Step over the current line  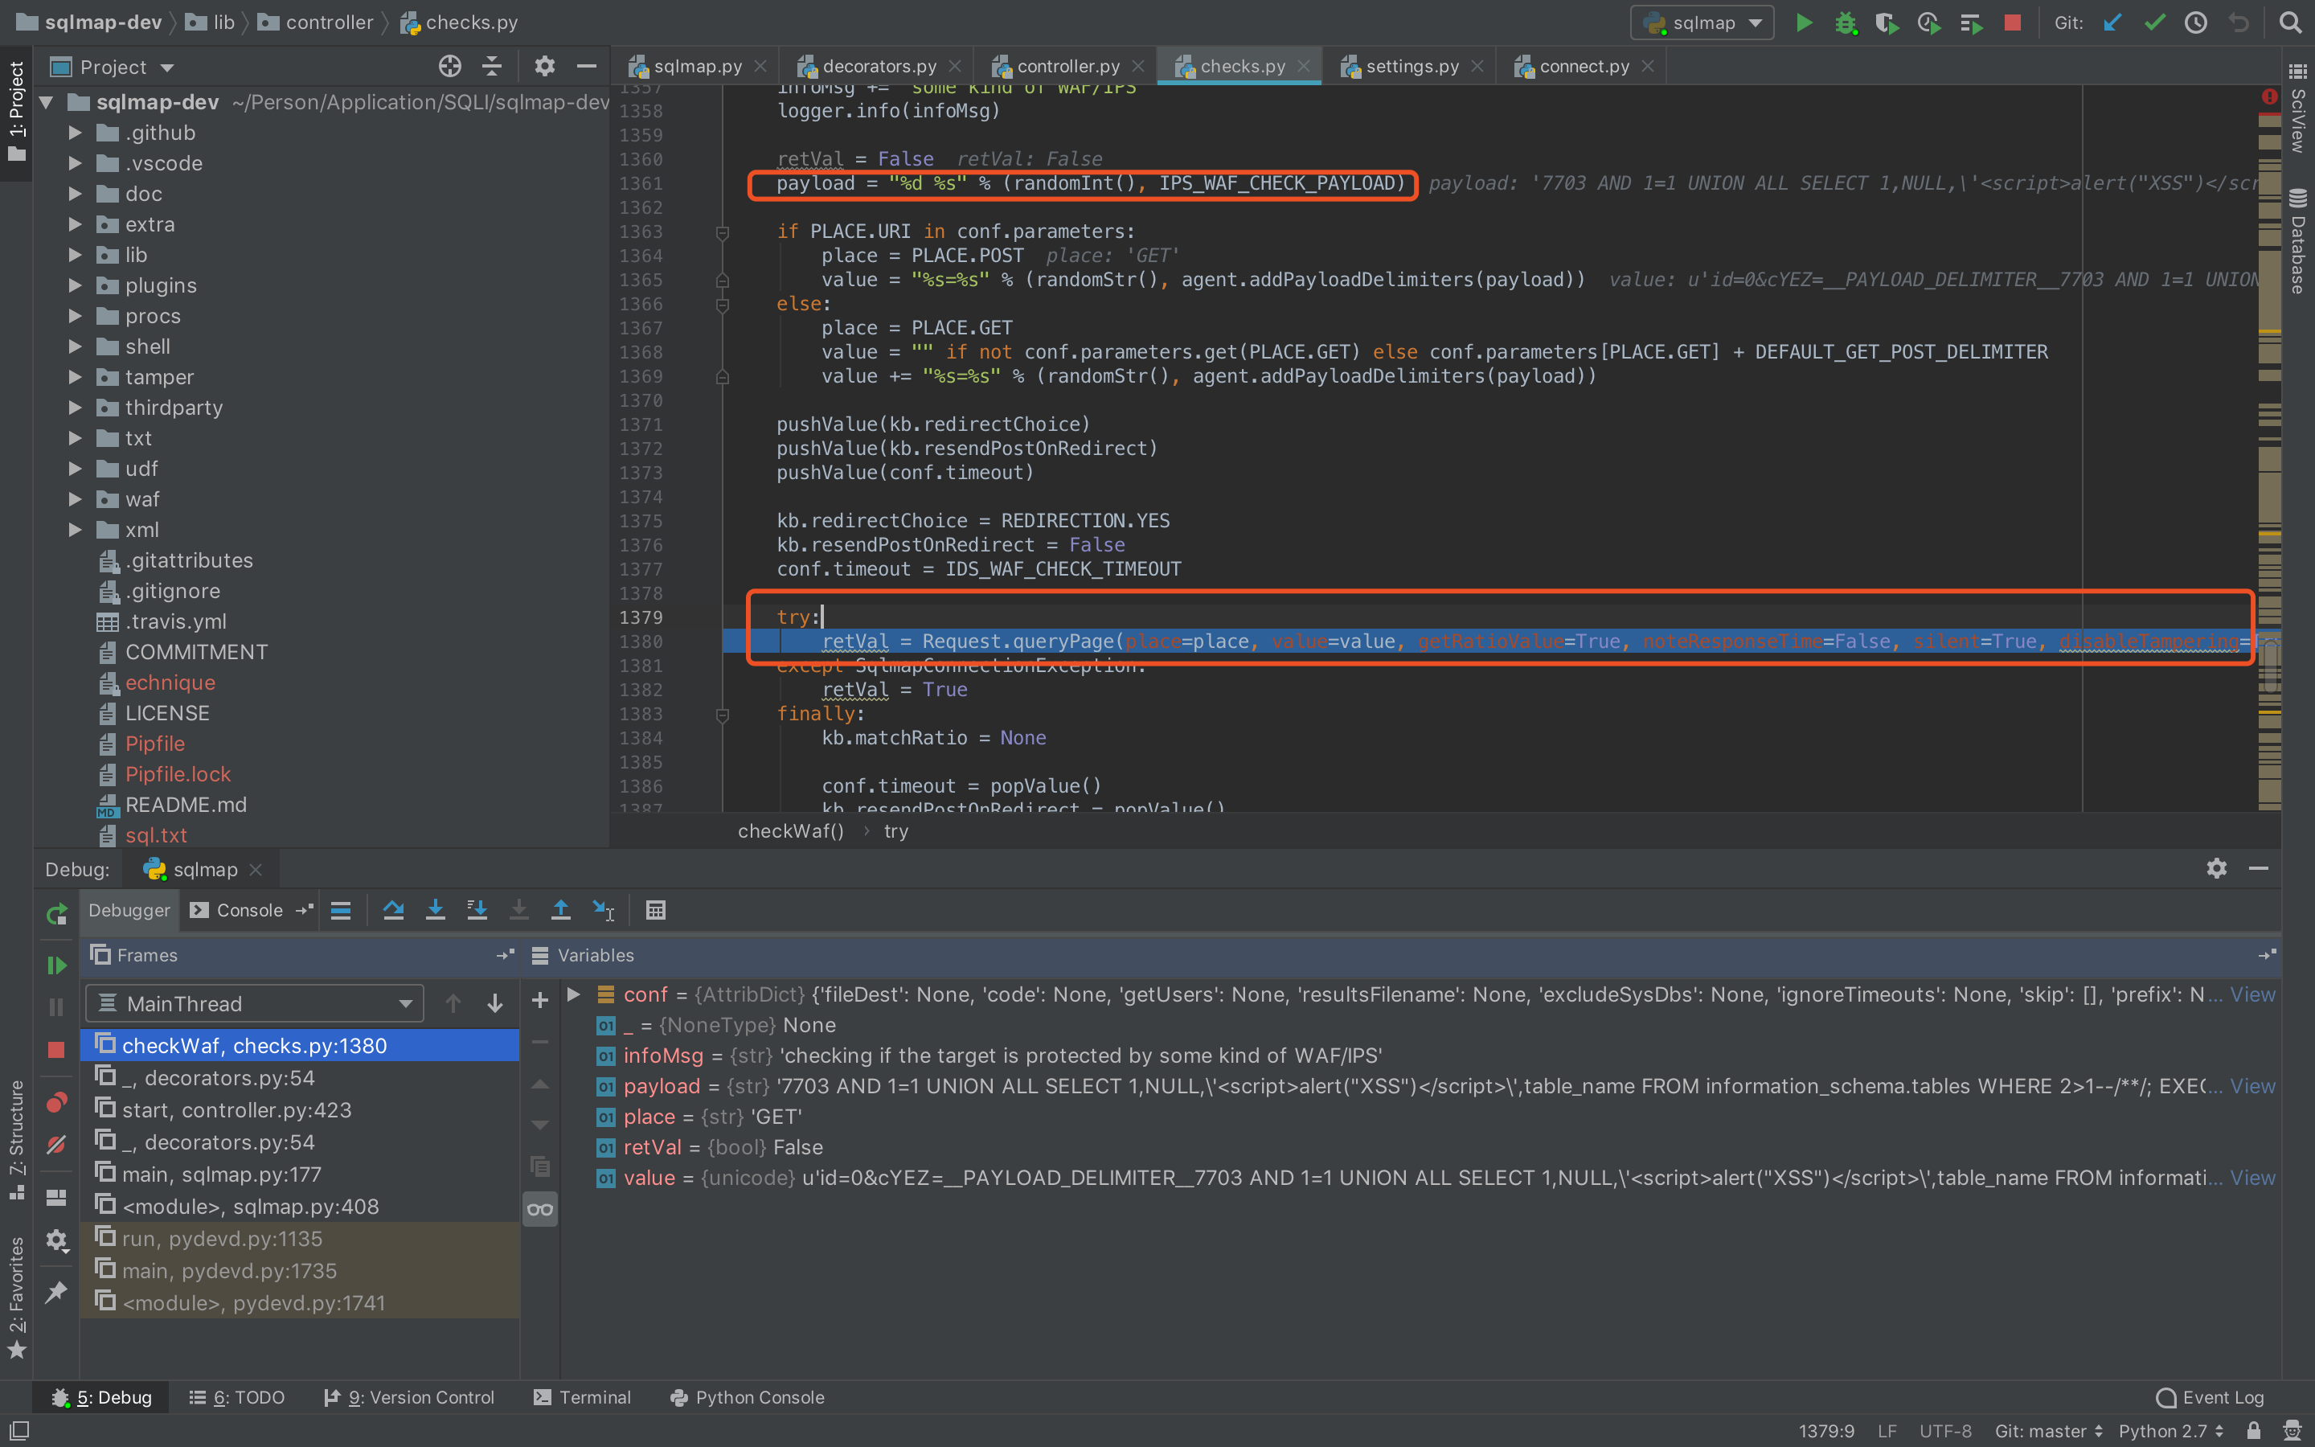pyautogui.click(x=393, y=910)
